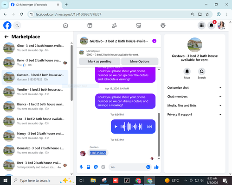The height and width of the screenshot is (185, 232).
Task: Show hidden system tray icons
Action: pyautogui.click(x=186, y=180)
